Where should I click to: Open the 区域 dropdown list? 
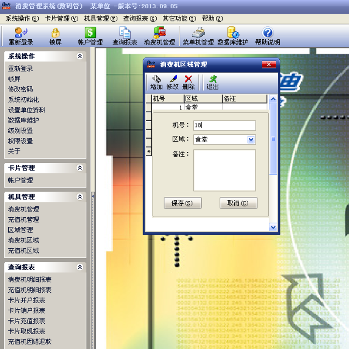point(251,140)
